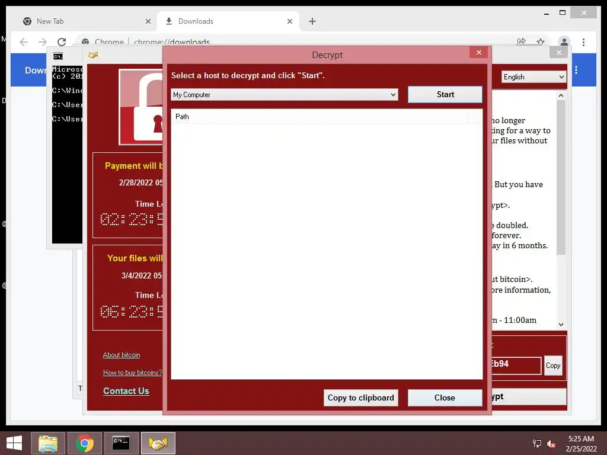Open File Explorer from taskbar
The height and width of the screenshot is (455, 607).
[48, 443]
